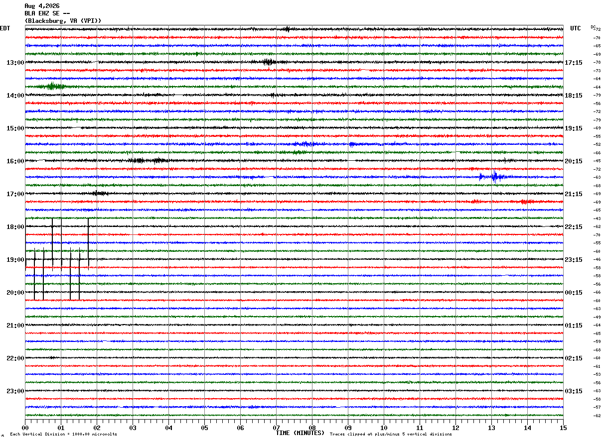Click the Aug 4,2026 date header
This screenshot has width=603, height=441.
42,6
